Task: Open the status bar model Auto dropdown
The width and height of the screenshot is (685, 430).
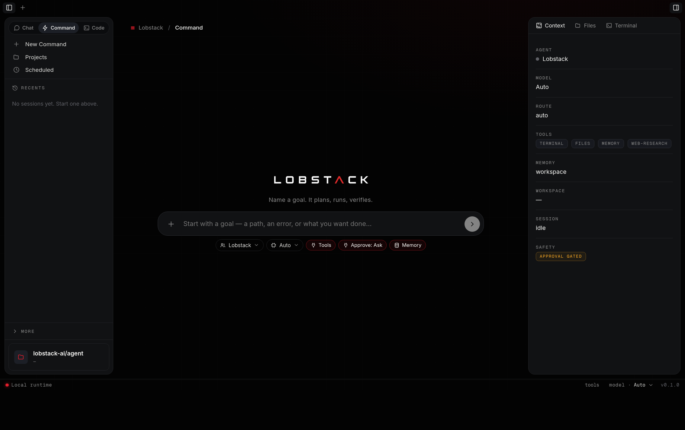Action: coord(631,385)
